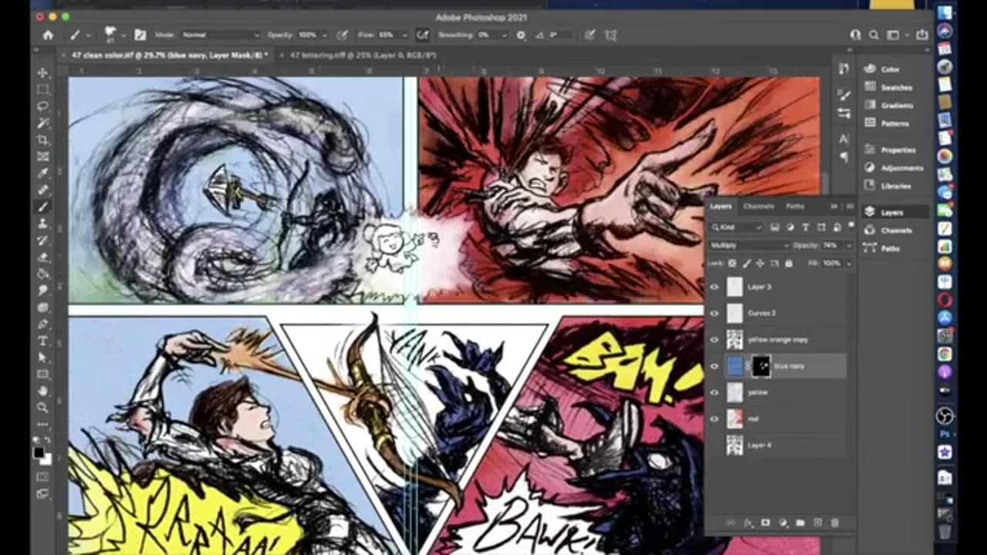Open the brush Mode dropdown

[220, 35]
